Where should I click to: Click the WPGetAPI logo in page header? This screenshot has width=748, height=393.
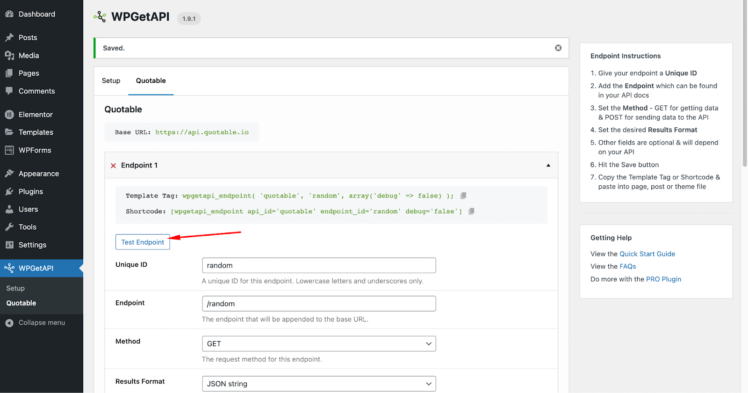tap(100, 17)
